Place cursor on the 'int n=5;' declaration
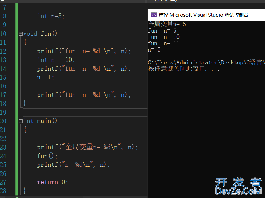 coord(51,16)
